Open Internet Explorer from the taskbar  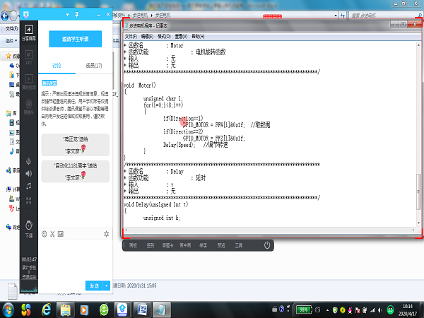click(47, 310)
